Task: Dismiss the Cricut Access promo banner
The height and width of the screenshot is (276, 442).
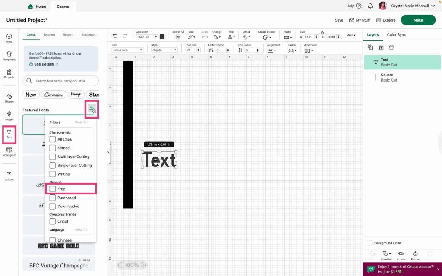Action: [439, 269]
